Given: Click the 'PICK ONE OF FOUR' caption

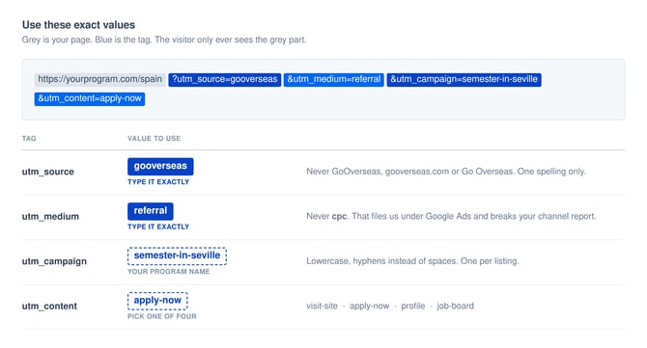Looking at the screenshot, I should click(x=162, y=317).
